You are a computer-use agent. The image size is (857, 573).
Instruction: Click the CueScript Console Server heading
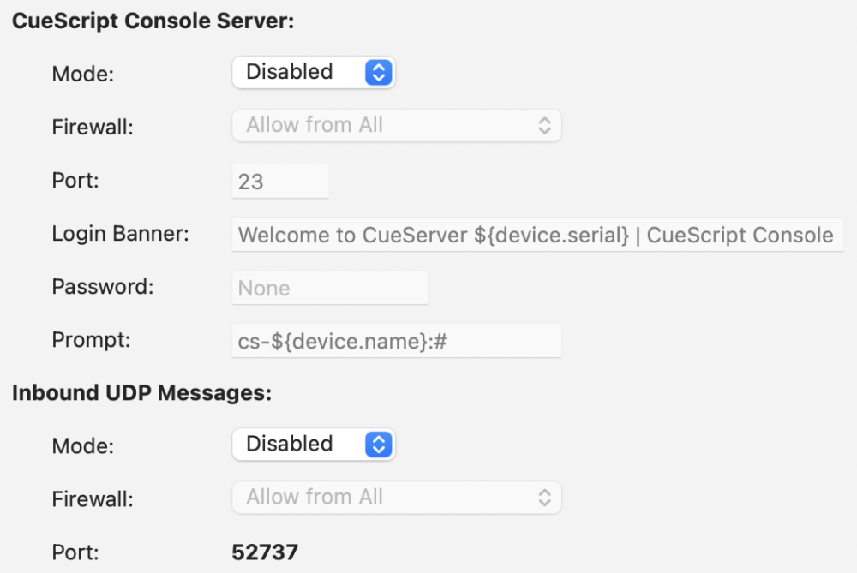pos(153,21)
